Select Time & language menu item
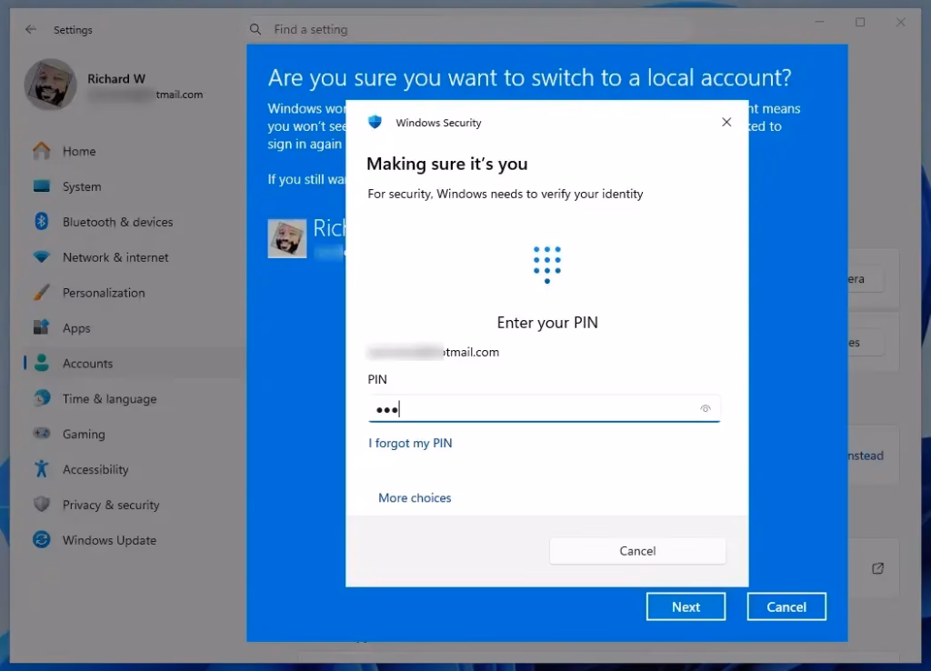 [109, 399]
